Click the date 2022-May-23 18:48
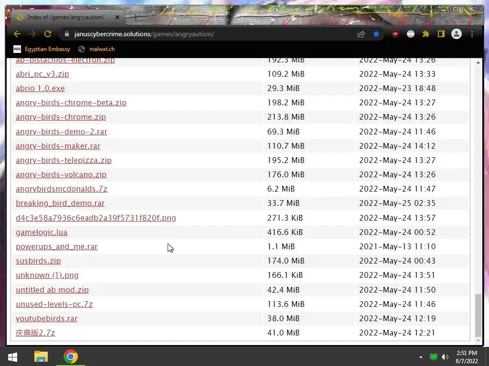Image resolution: width=489 pixels, height=366 pixels. 397,88
